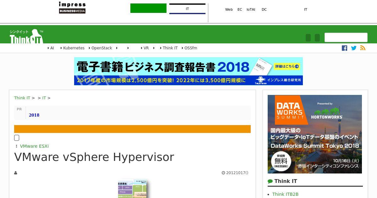
Task: Click the EC link in top bar
Action: click(240, 9)
